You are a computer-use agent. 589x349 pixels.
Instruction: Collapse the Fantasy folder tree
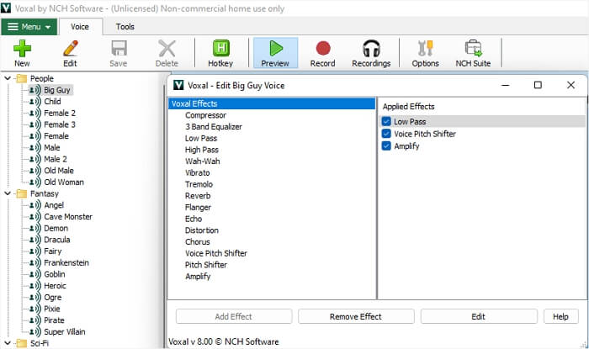point(8,193)
